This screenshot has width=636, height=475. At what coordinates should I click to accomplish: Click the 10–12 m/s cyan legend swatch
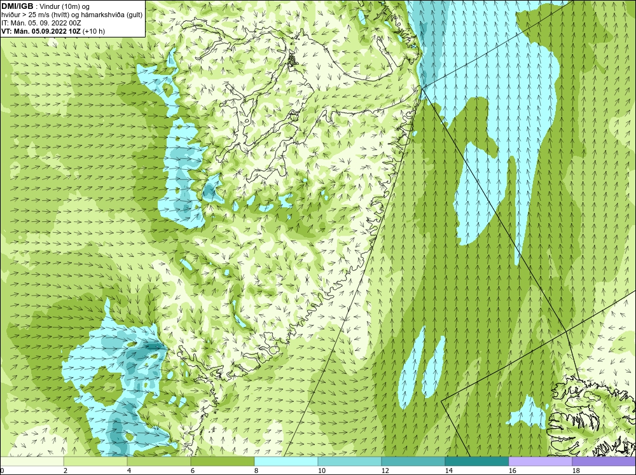click(x=350, y=461)
